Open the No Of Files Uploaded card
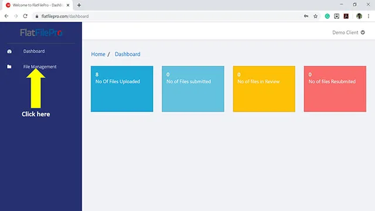Image resolution: width=375 pixels, height=211 pixels. (122, 89)
